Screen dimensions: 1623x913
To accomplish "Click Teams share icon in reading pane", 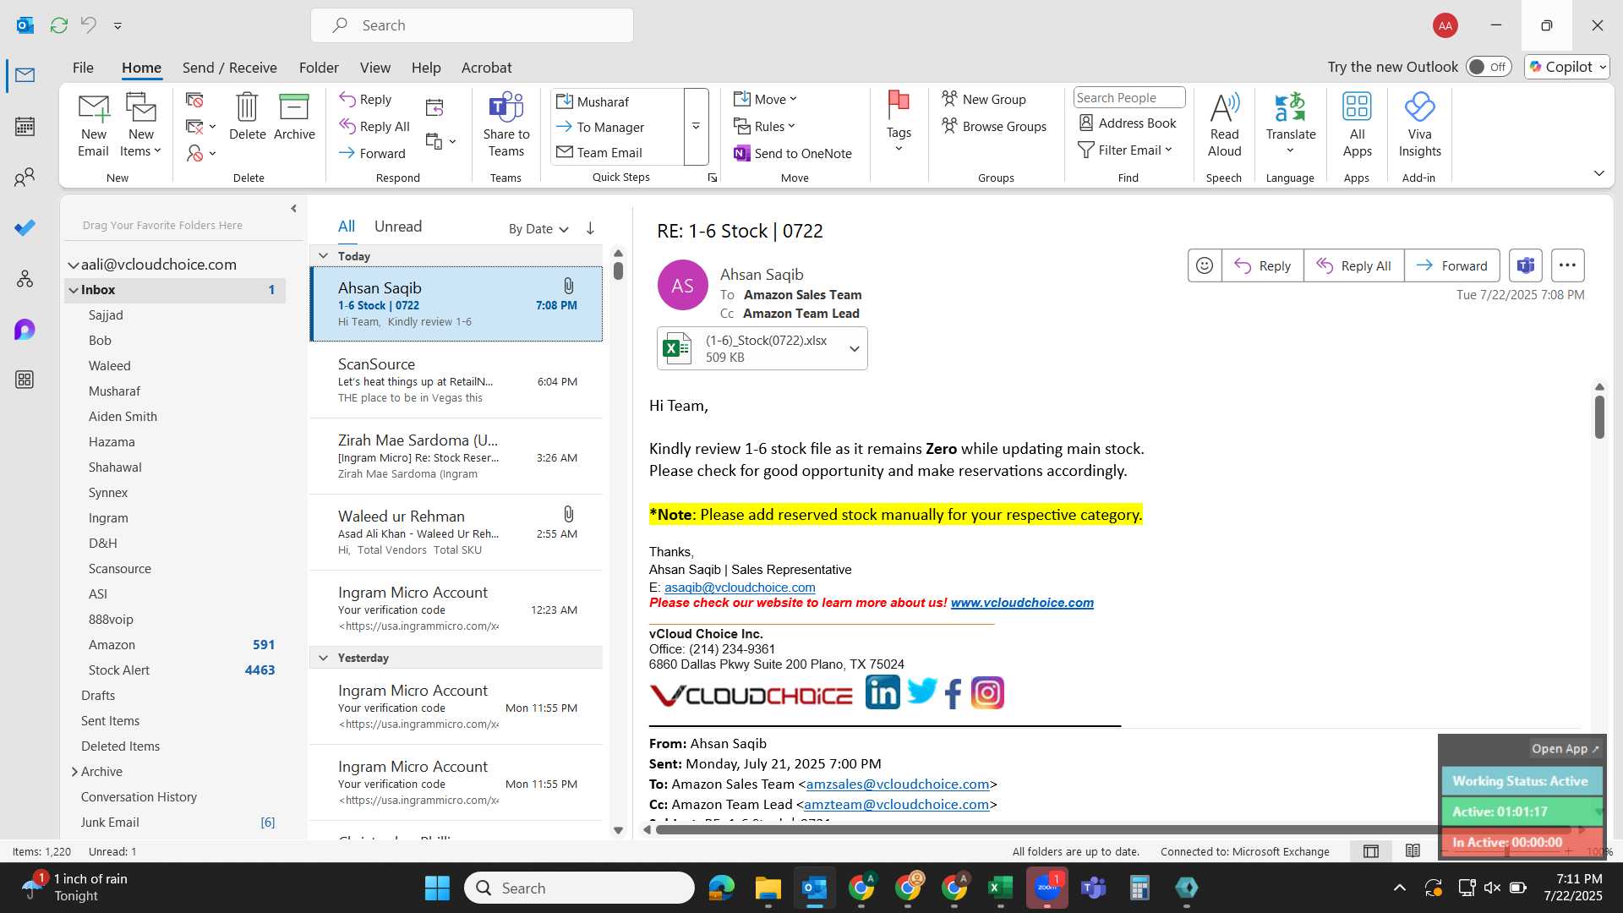I will click(1525, 265).
